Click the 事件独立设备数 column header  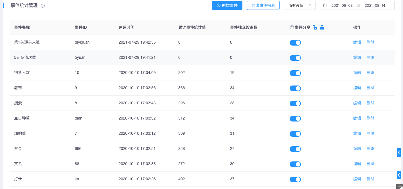244,27
